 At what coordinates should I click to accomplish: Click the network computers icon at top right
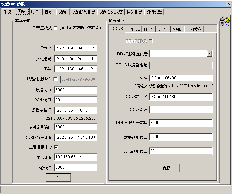point(225,21)
